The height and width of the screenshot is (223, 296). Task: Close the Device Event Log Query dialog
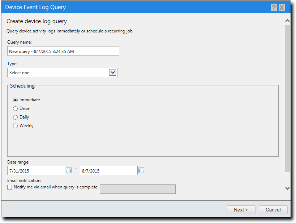(282, 7)
